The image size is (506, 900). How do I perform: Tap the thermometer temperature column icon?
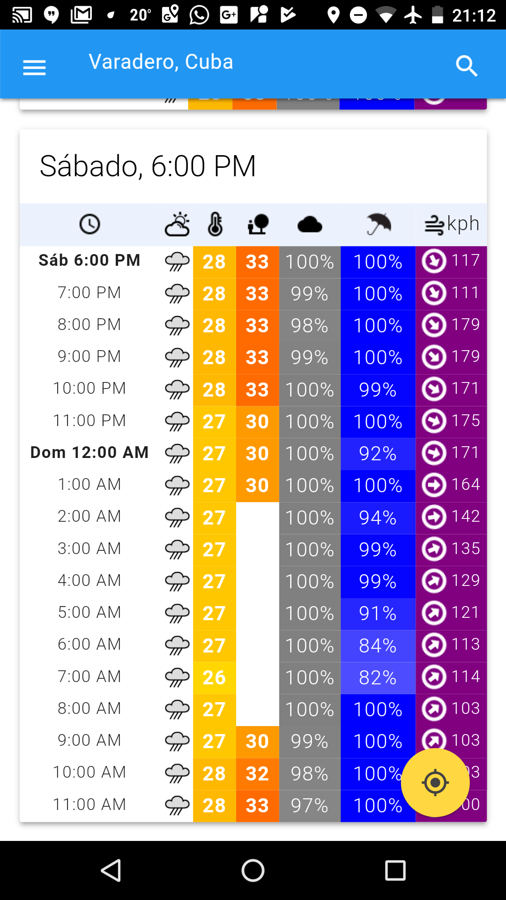pyautogui.click(x=215, y=224)
